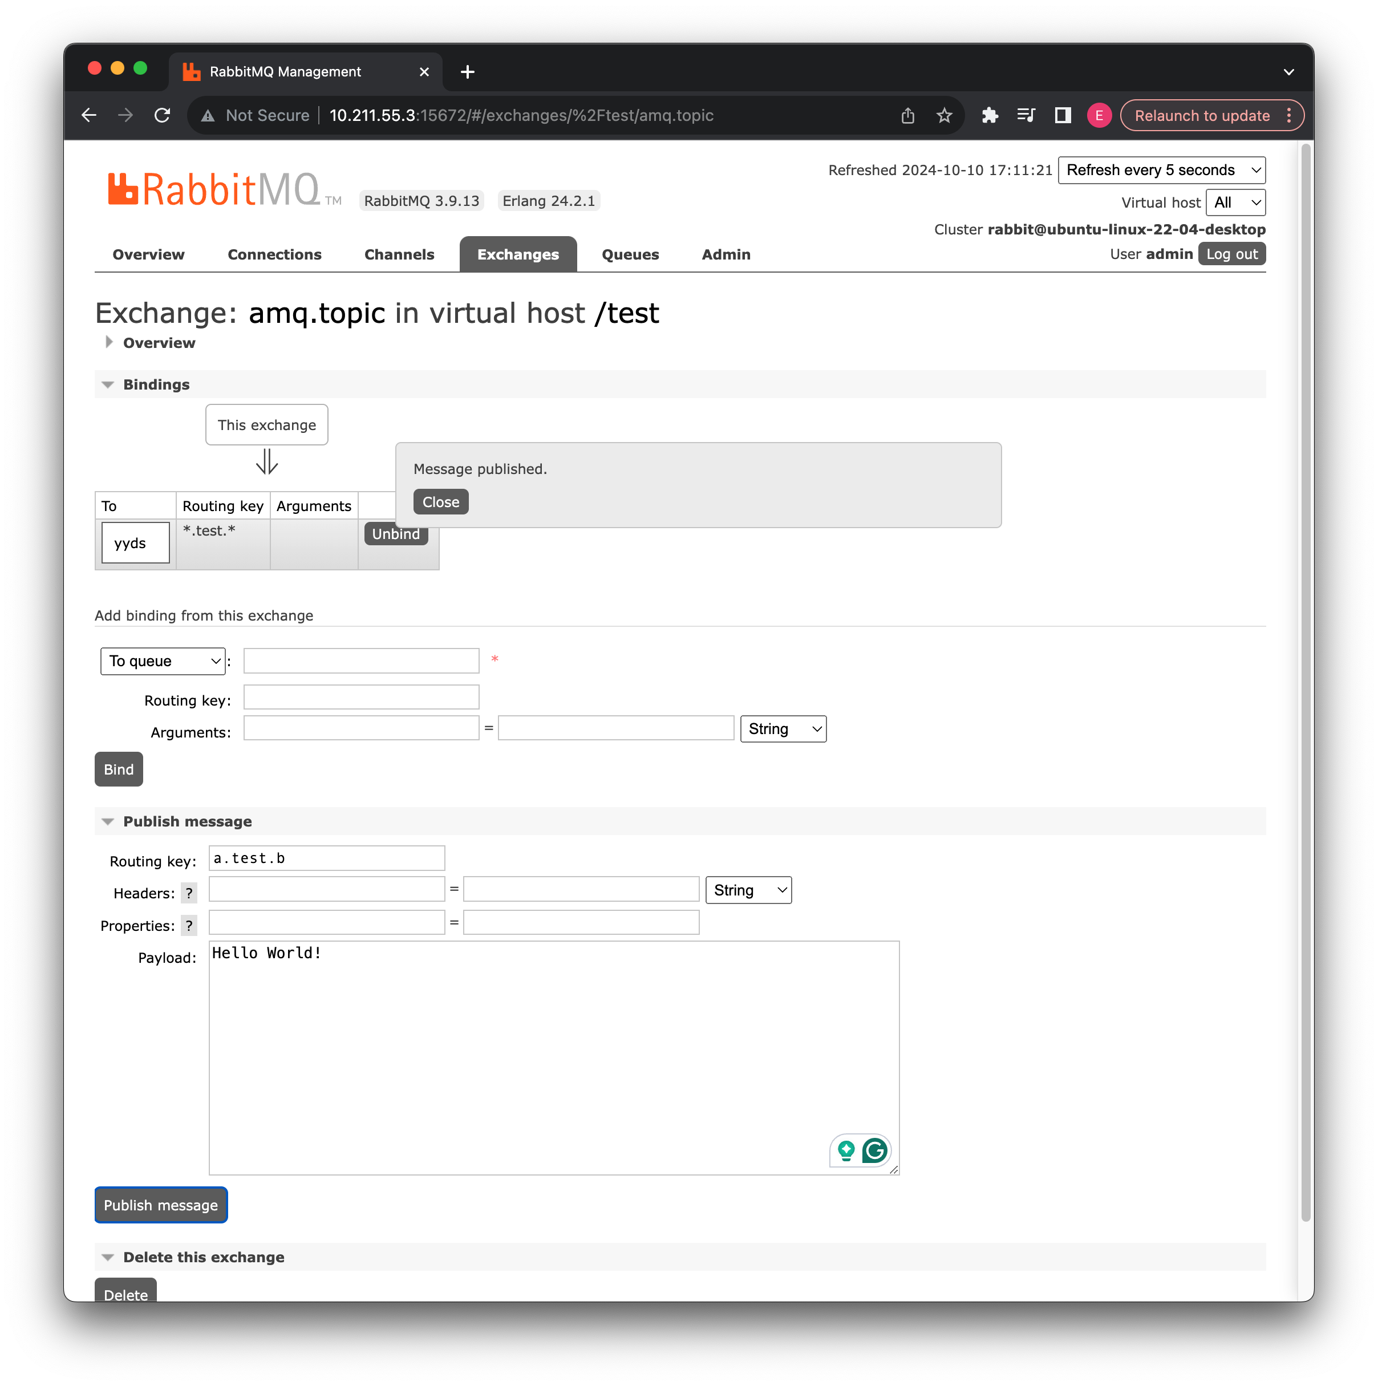This screenshot has height=1386, width=1378.
Task: Open the media control playlist icon
Action: coord(1026,115)
